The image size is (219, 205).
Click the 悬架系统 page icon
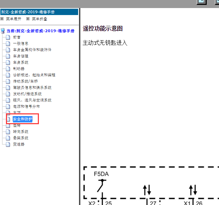pyautogui.click(x=8, y=138)
